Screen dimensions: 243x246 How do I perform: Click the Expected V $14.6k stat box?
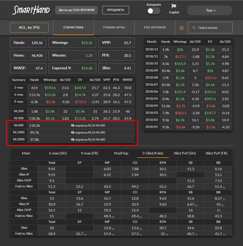[72, 68]
